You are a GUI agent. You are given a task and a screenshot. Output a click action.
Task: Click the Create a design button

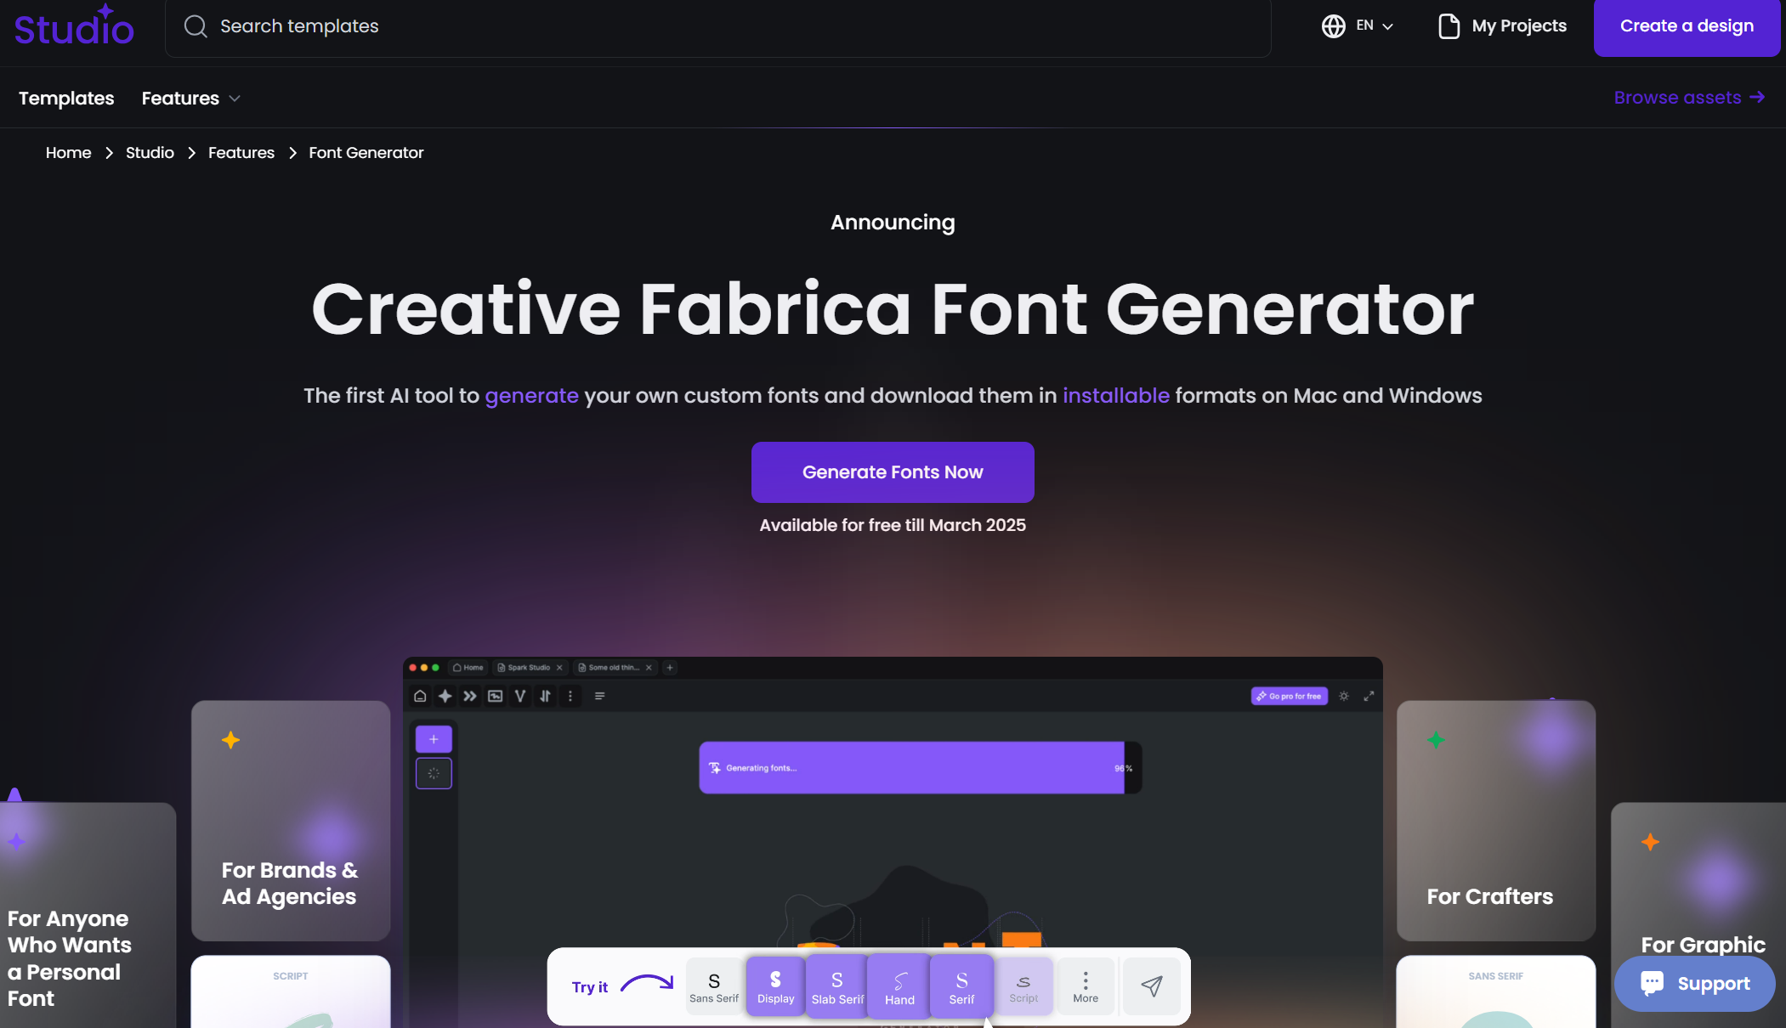pyautogui.click(x=1687, y=26)
